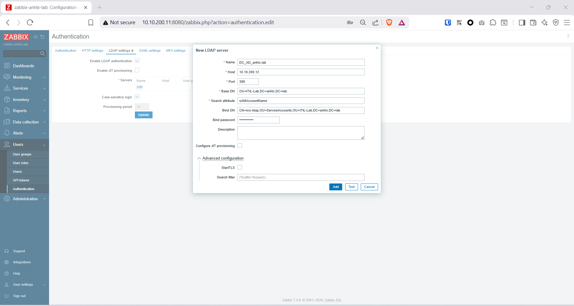Check Configure JIT provisioning box
This screenshot has height=306, width=574.
240,146
